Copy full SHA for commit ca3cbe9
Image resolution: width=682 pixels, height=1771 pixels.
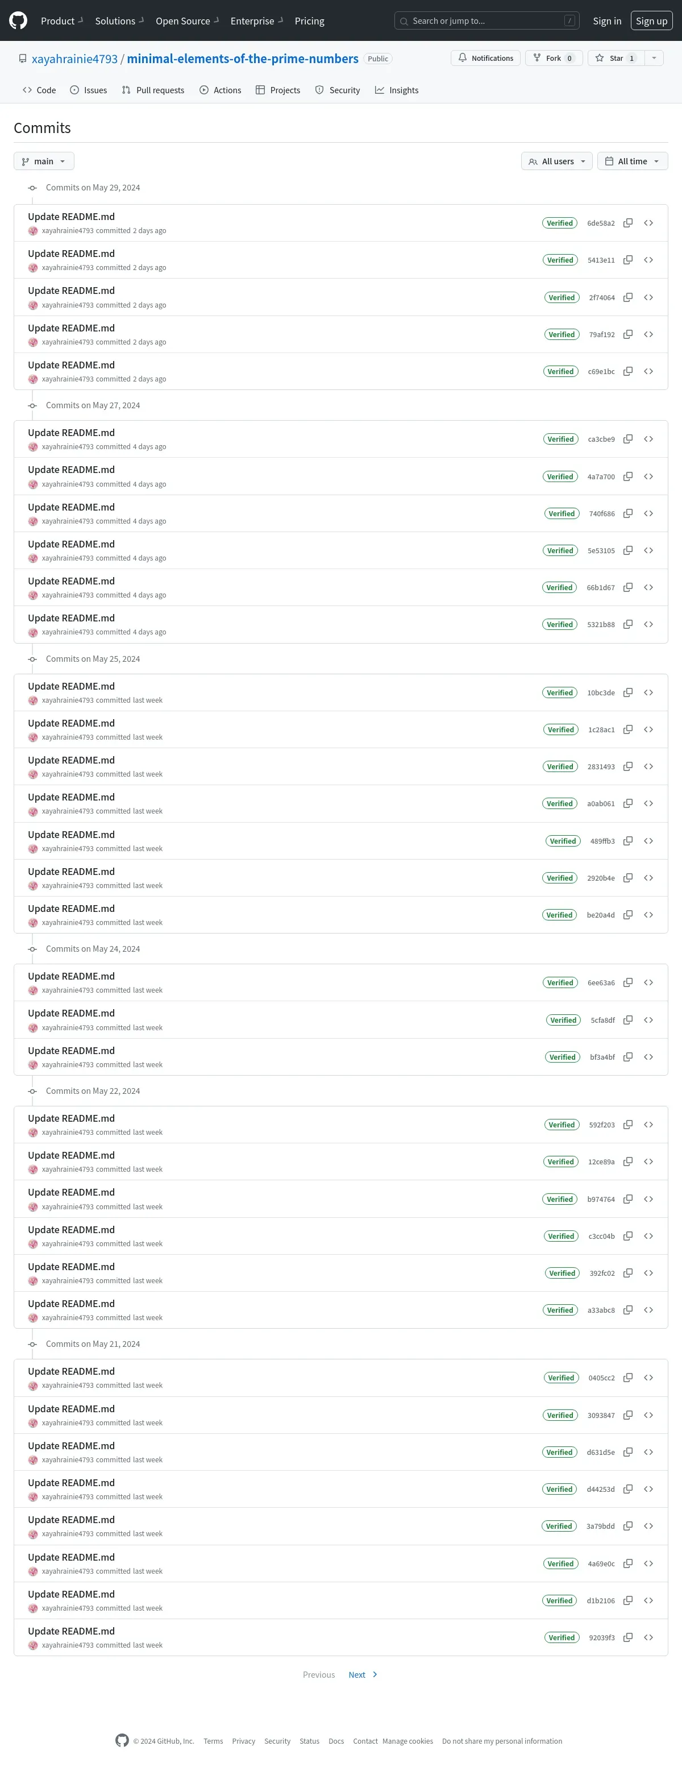click(627, 439)
